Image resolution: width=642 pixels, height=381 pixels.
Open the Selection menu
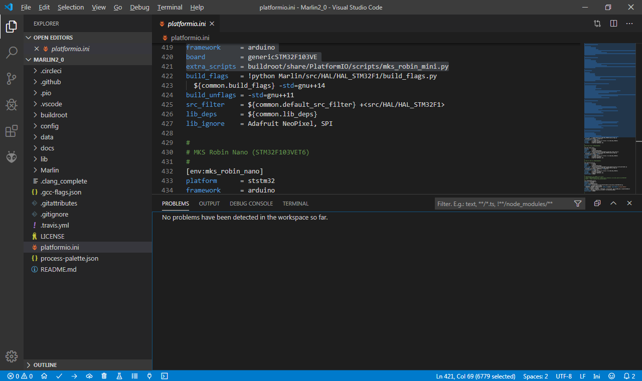tap(71, 8)
